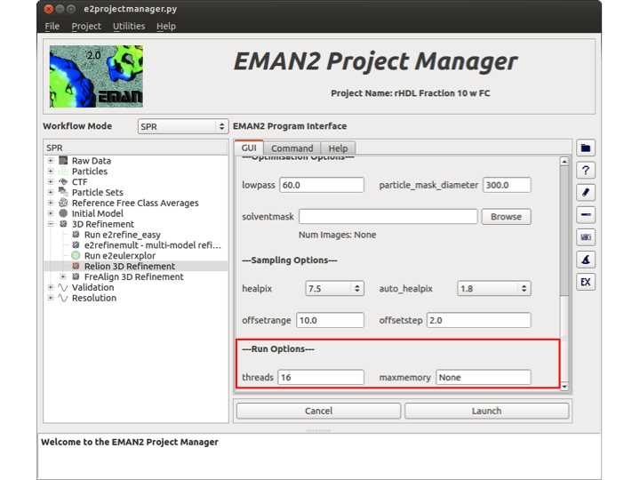The image size is (640, 480).
Task: Open the Utilities menu
Action: (x=129, y=26)
